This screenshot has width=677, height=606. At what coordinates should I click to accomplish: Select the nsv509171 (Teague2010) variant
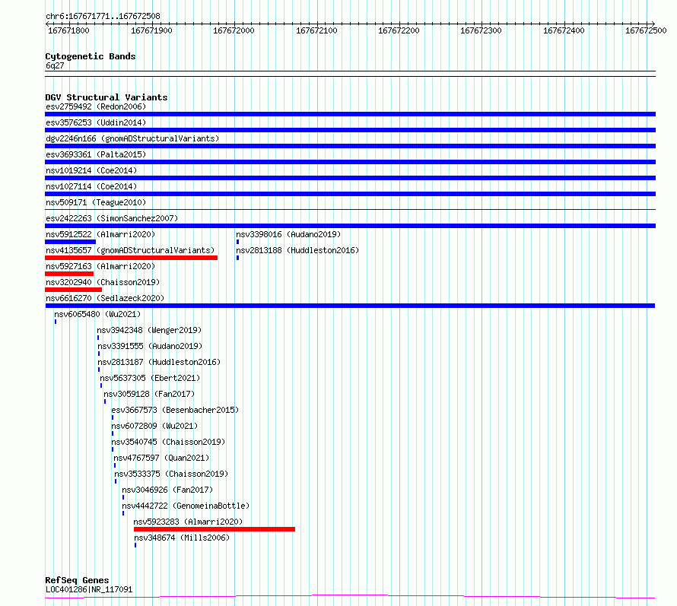coord(96,202)
